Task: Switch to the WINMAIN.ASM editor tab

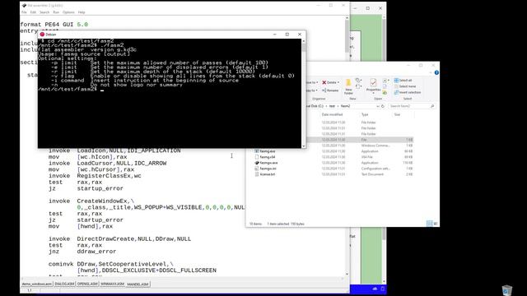Action: 112,284
